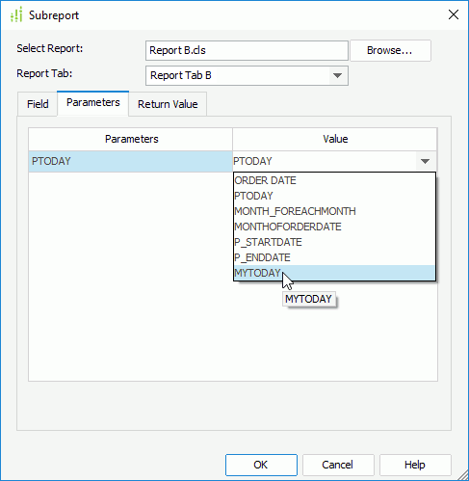Choose MYTODAY from the list
The height and width of the screenshot is (481, 469).
[x=334, y=273]
